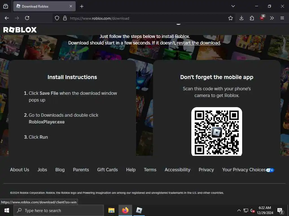Viewport: 289px width, 216px height.
Task: Click the RobloxPlayer.exe text
Action: tap(47, 122)
